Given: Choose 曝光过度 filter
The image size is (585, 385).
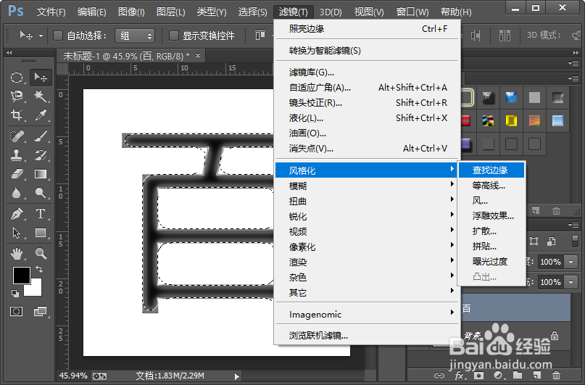Looking at the screenshot, I should [x=491, y=262].
